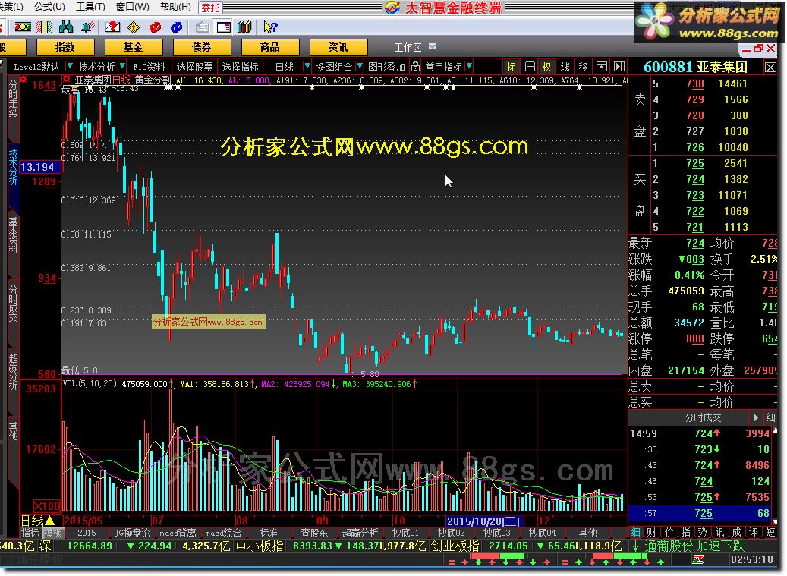787x576 pixels.
Task: Click the up-arrow box icon in chart toolbar
Action: 601,67
